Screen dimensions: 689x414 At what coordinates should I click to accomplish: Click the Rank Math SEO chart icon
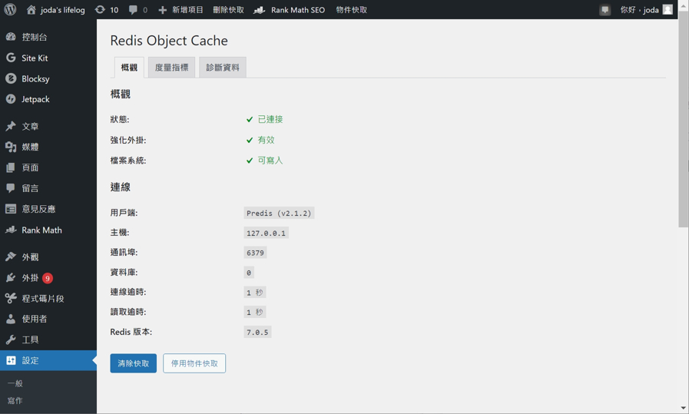click(260, 10)
